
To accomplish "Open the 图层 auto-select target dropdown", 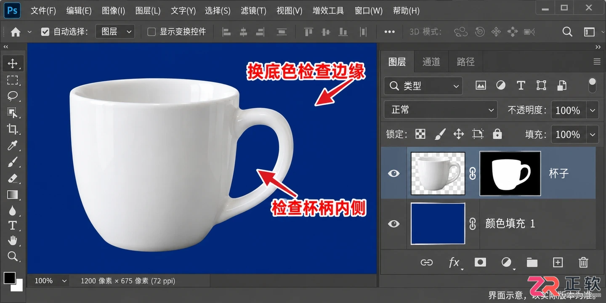I will [x=115, y=32].
